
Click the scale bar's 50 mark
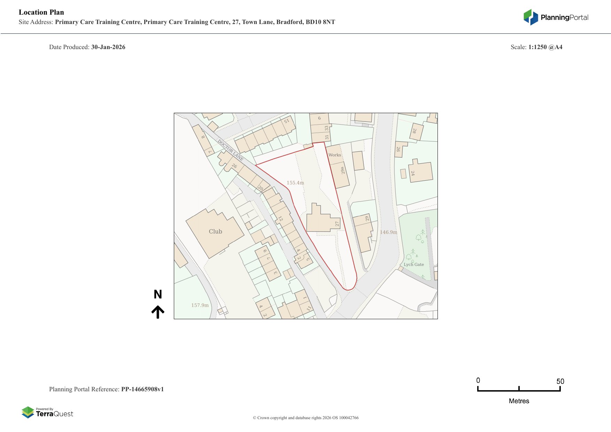point(560,382)
